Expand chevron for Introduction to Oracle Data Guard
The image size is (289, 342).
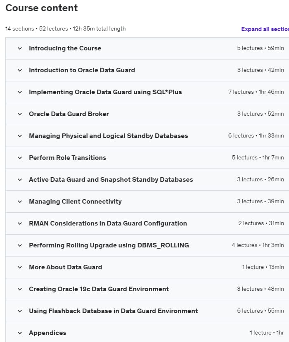(x=20, y=70)
